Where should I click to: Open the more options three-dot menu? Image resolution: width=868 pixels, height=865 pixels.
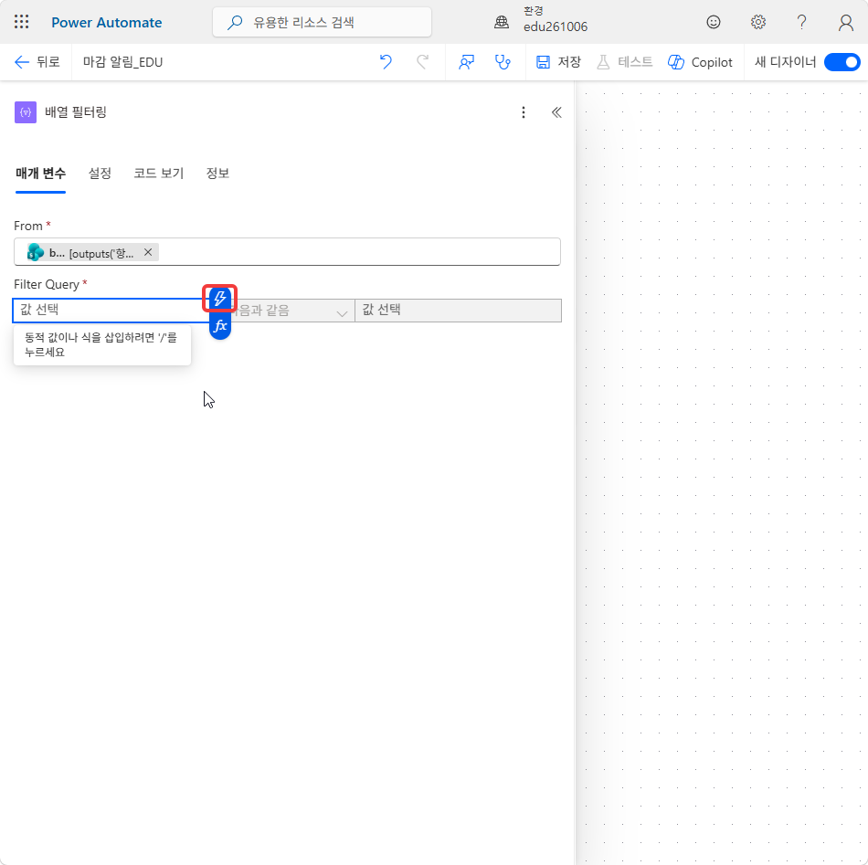pos(524,112)
